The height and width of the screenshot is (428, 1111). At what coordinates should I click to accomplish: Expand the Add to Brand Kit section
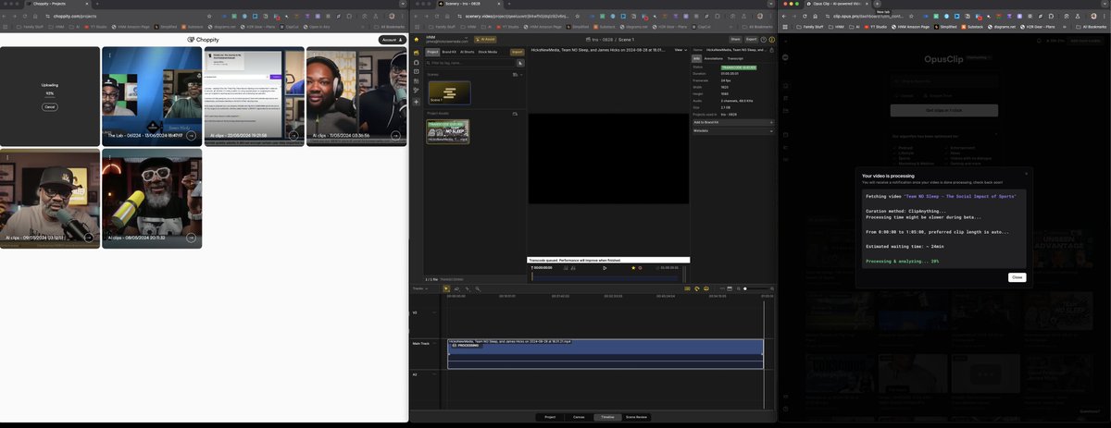733,122
